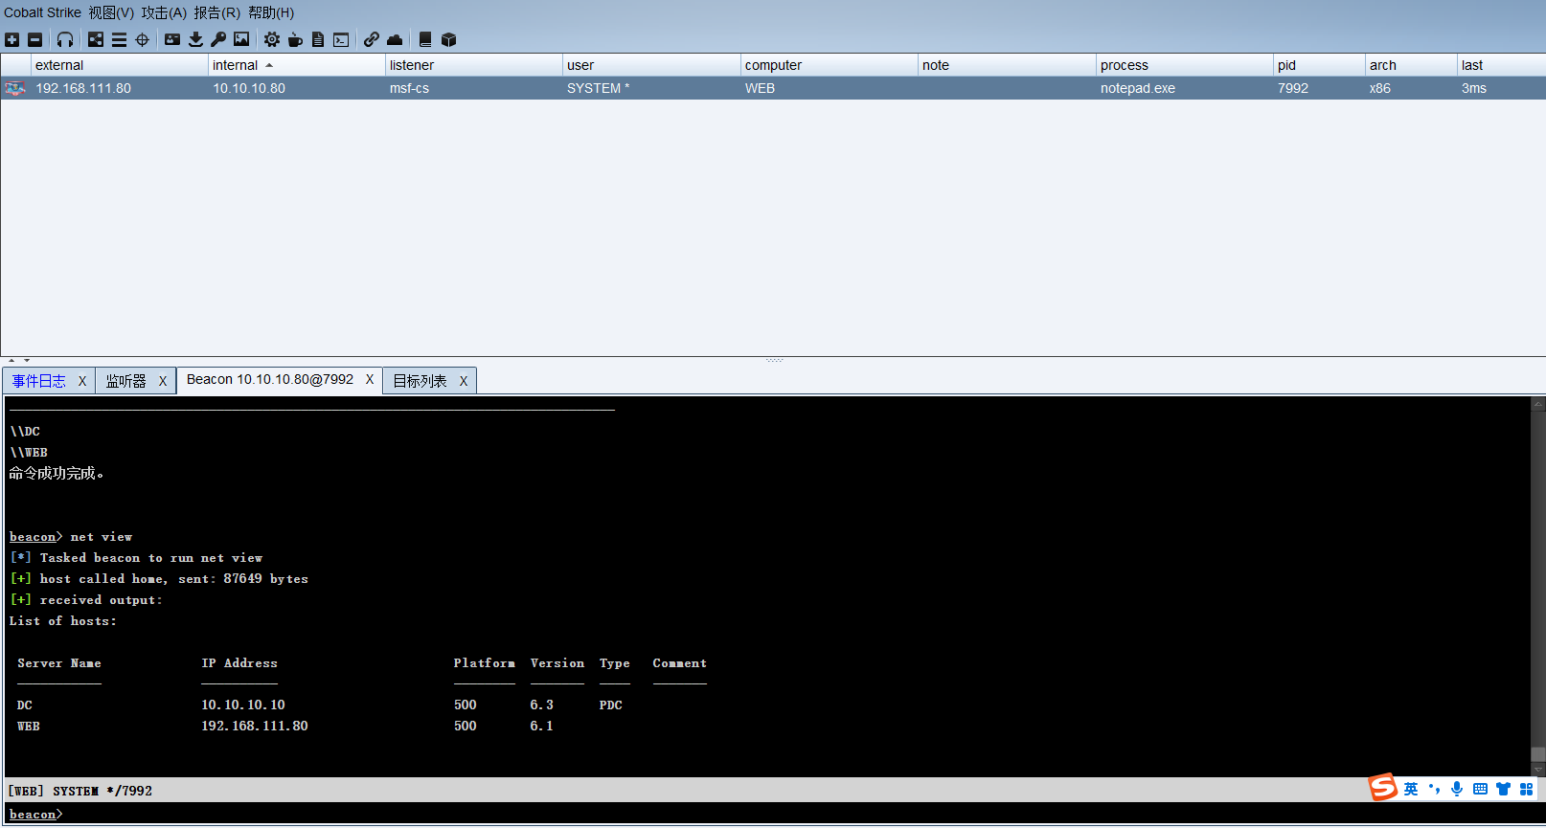
Task: Sort sessions by computer column
Action: point(829,65)
